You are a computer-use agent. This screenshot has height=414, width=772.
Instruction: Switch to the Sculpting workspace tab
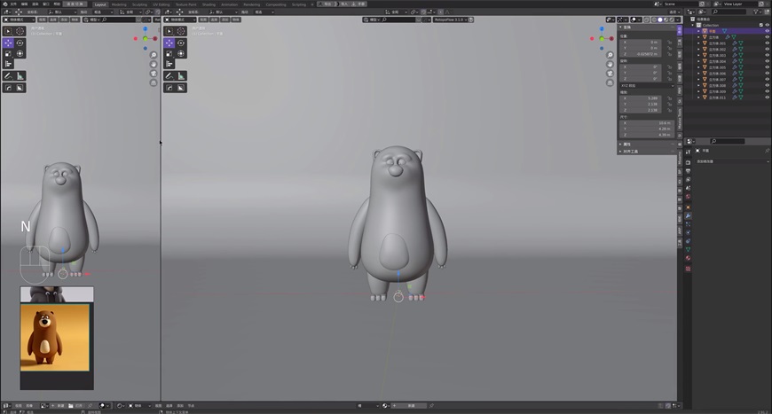pyautogui.click(x=139, y=4)
